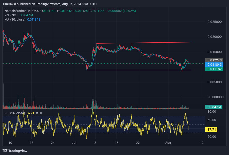Click the Aug date label on time axis

coord(168,143)
